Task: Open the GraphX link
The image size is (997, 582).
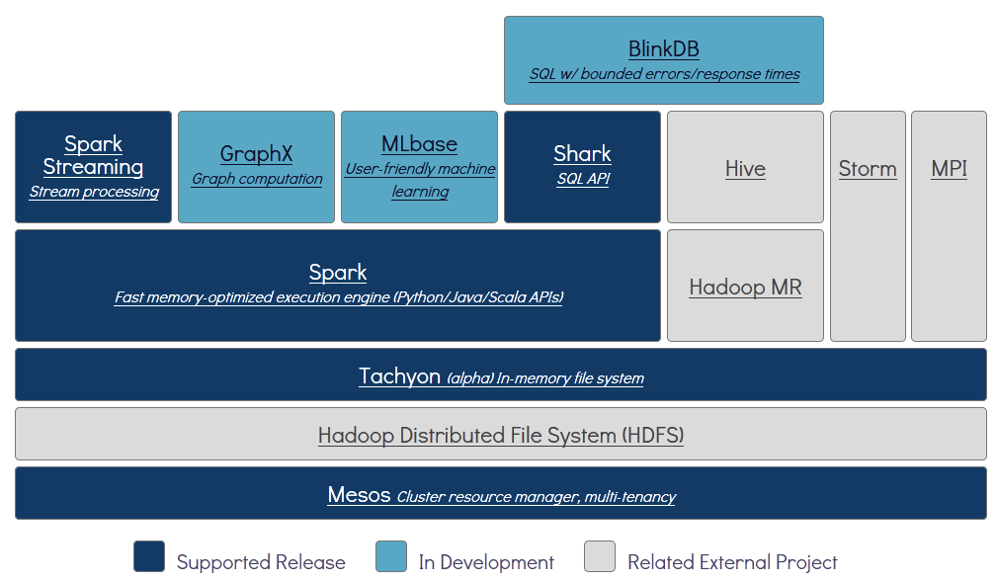Action: click(256, 154)
